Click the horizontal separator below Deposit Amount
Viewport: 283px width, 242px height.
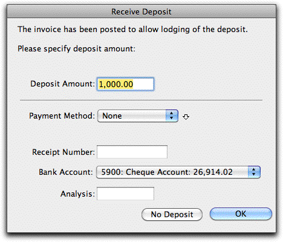pyautogui.click(x=141, y=100)
